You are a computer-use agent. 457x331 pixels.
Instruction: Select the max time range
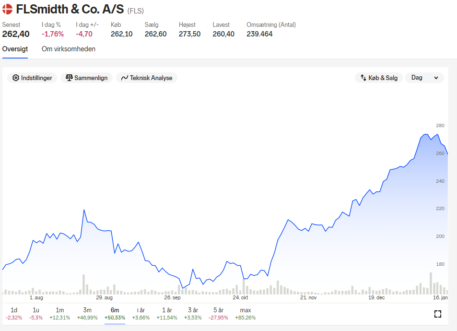246,314
